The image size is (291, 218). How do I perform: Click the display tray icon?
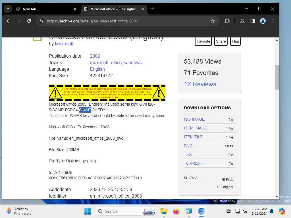(238, 211)
